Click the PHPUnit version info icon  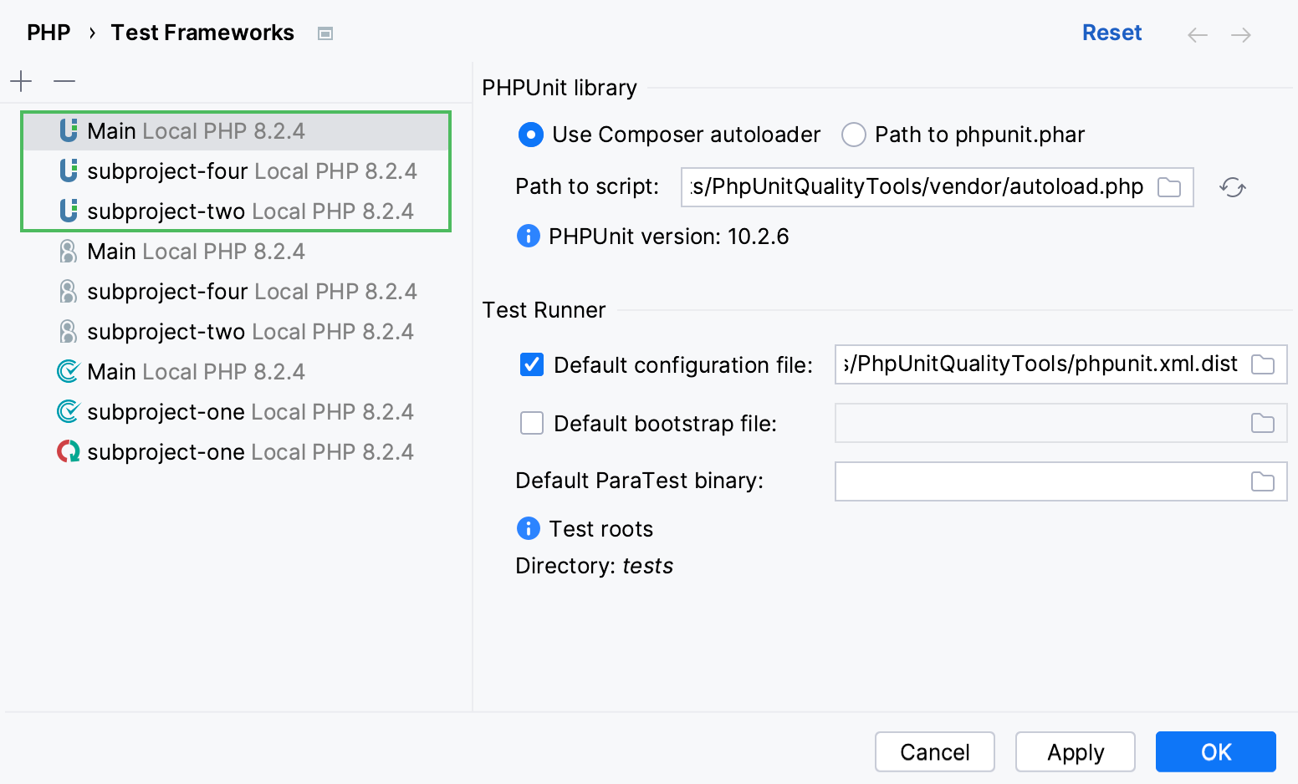coord(528,236)
